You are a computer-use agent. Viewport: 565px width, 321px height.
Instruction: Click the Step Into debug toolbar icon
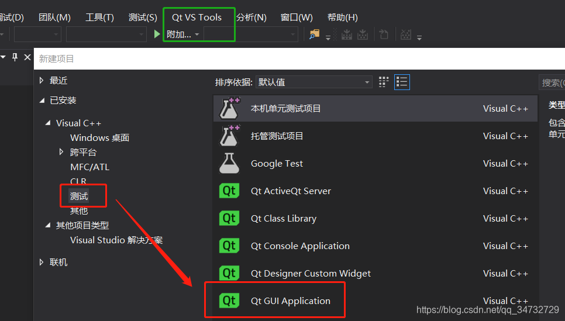click(x=347, y=34)
